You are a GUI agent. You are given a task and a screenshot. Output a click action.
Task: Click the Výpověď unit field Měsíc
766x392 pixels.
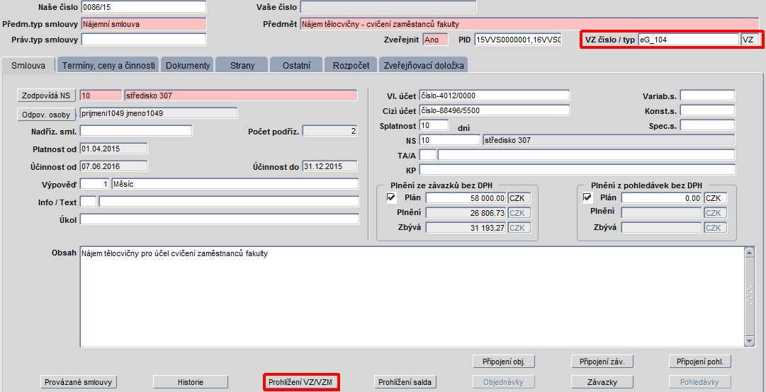(235, 184)
